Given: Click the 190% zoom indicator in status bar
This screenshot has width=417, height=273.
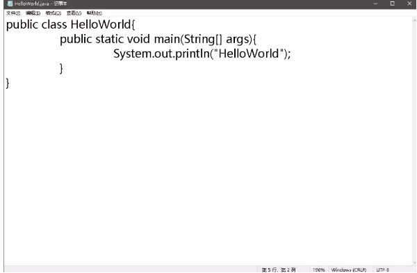Looking at the screenshot, I should coord(318,270).
